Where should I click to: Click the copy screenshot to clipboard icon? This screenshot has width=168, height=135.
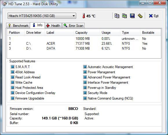(x=125, y=16)
